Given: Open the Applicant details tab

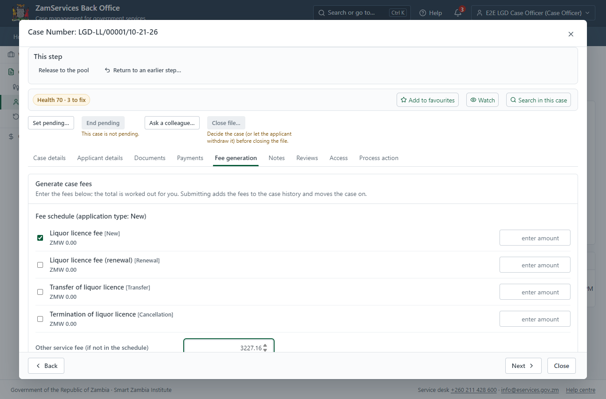Looking at the screenshot, I should tap(100, 158).
